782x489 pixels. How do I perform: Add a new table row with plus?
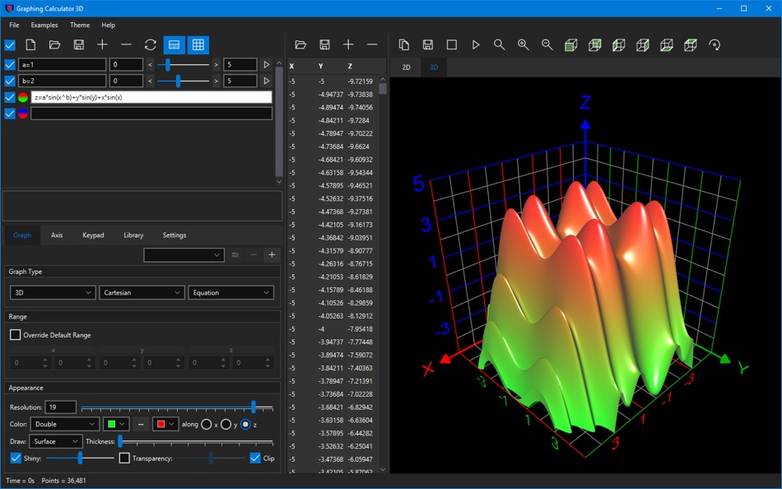[x=348, y=44]
